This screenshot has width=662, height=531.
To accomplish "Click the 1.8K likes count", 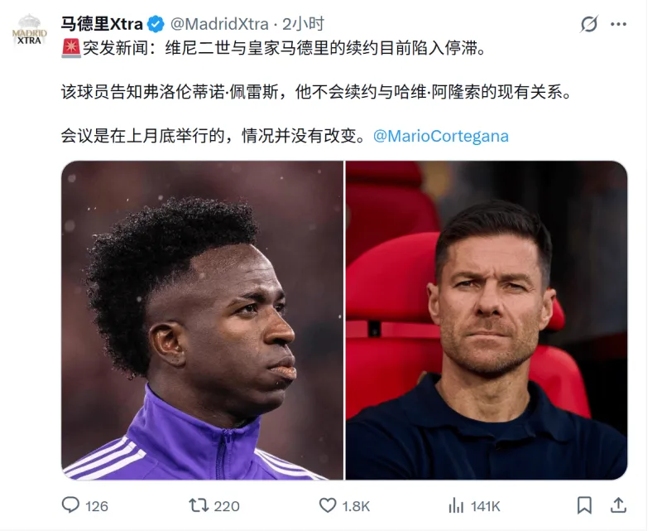I will 356,506.
